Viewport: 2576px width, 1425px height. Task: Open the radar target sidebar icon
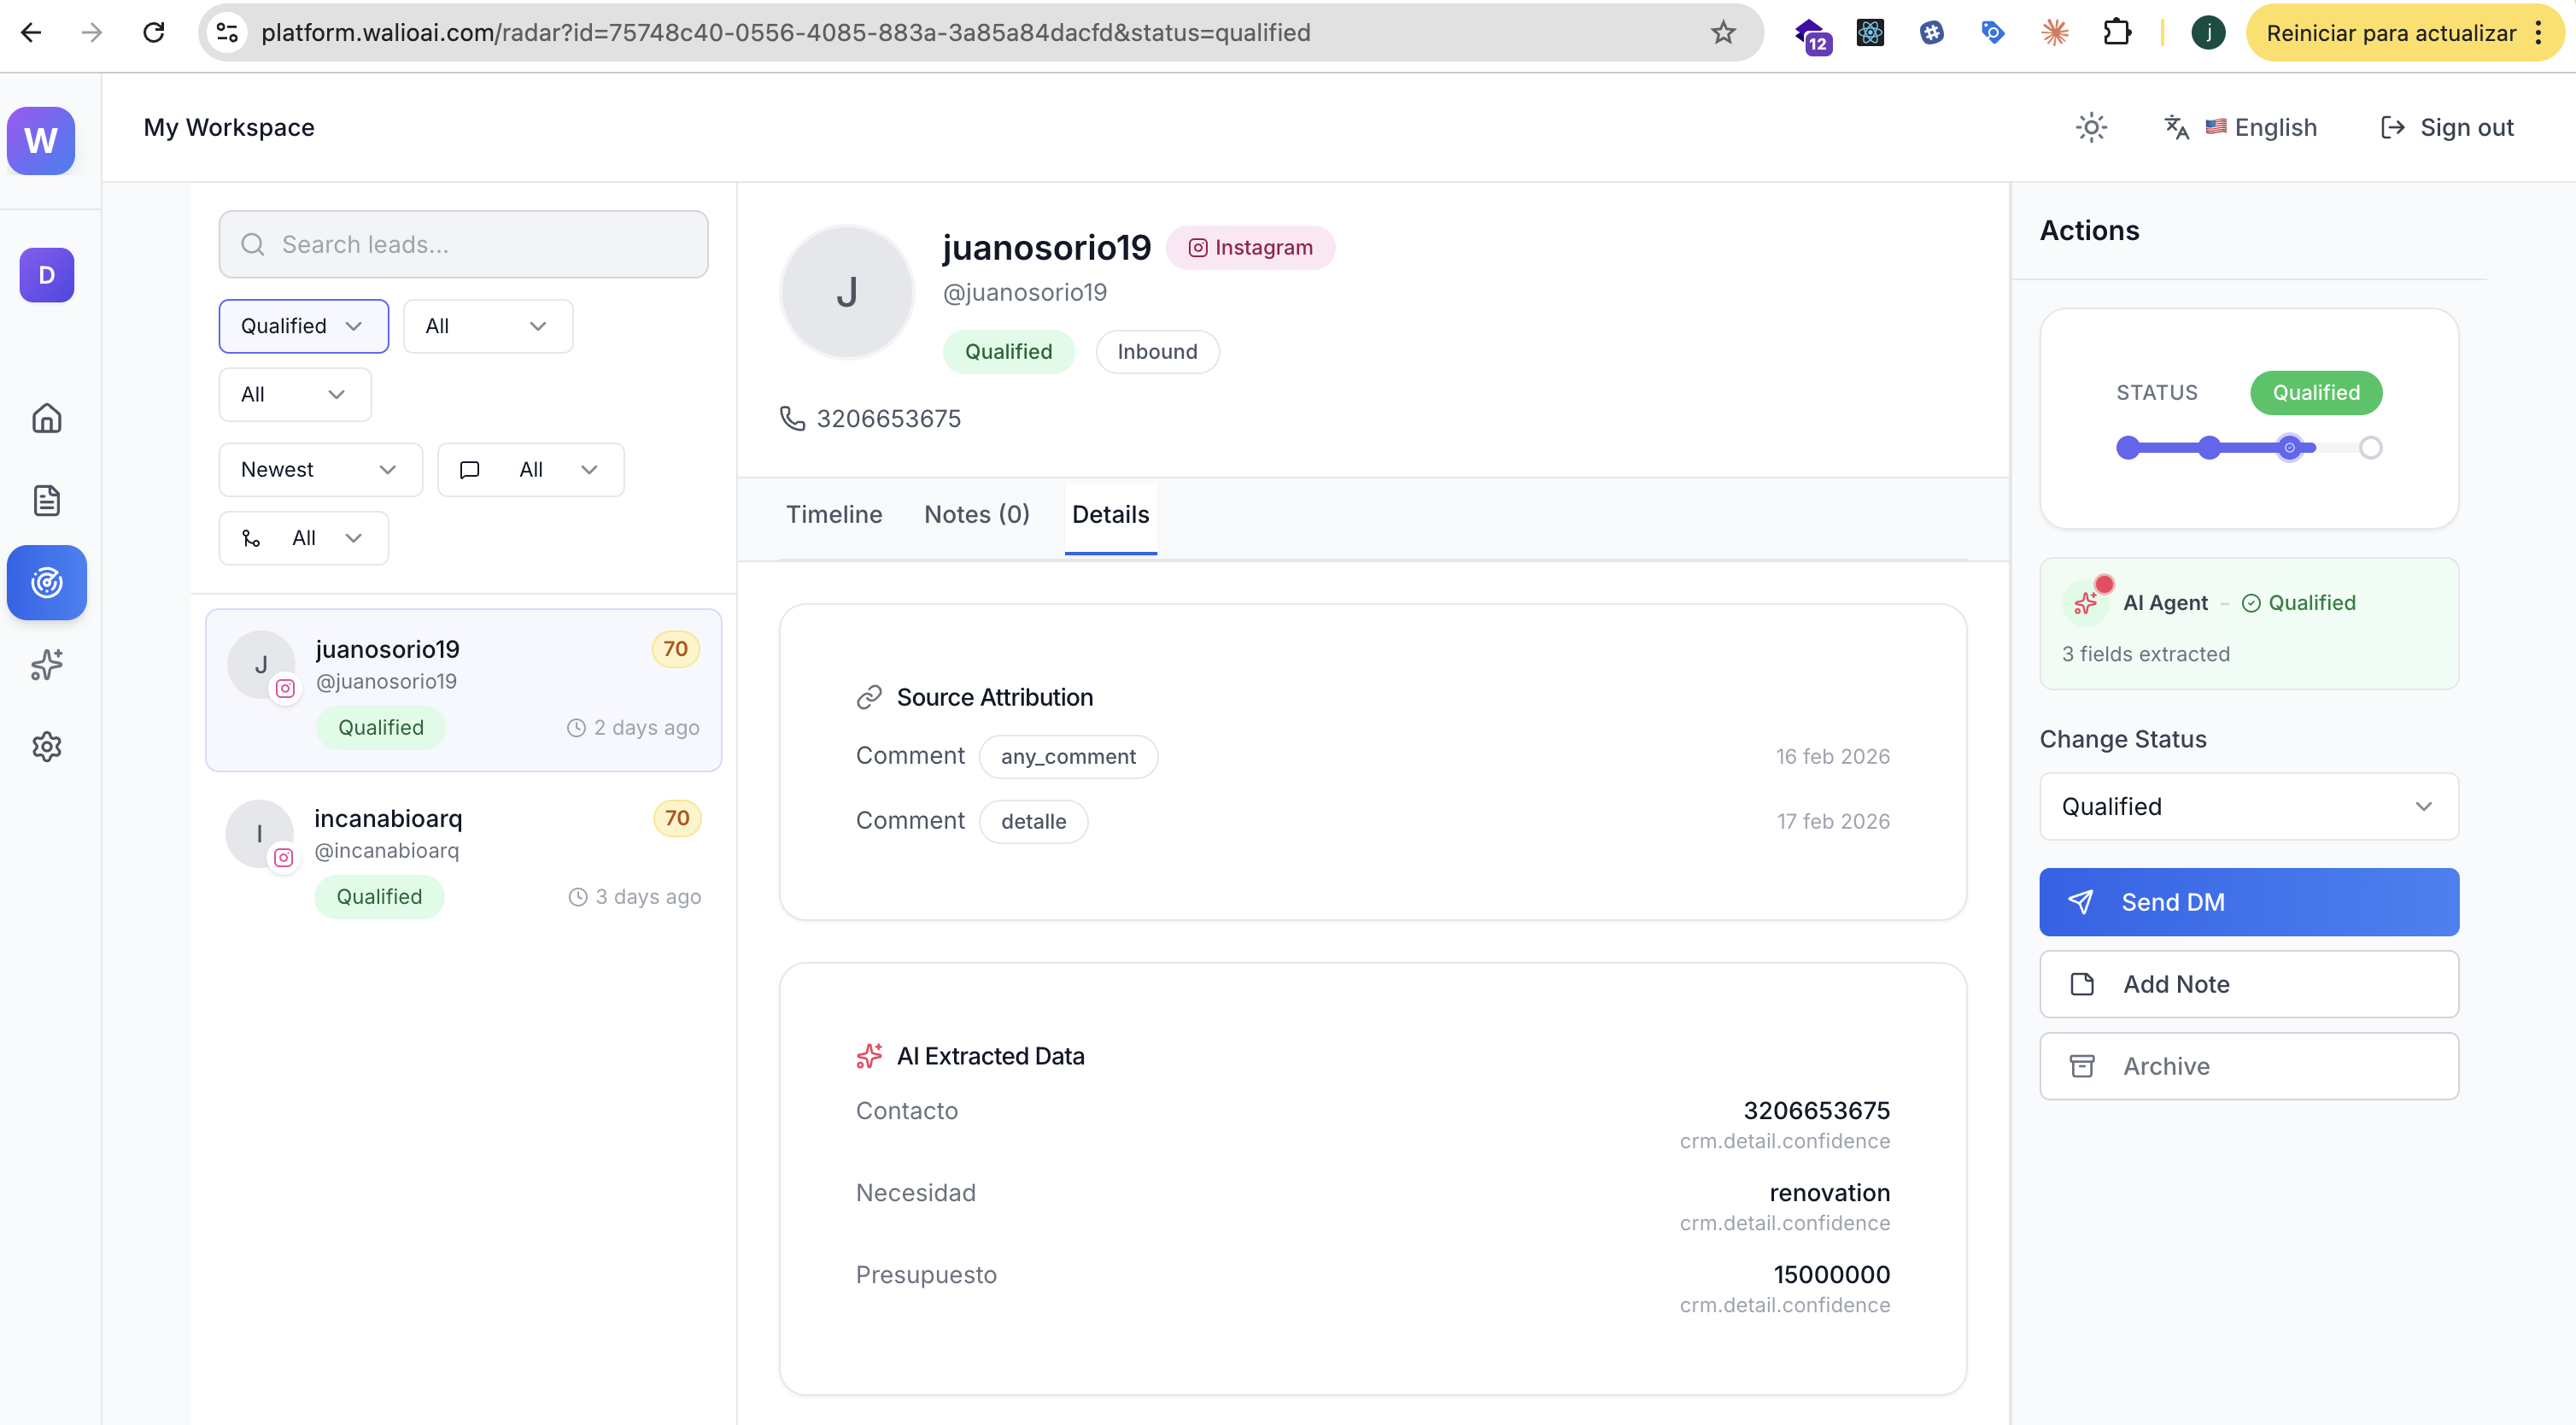[x=46, y=582]
